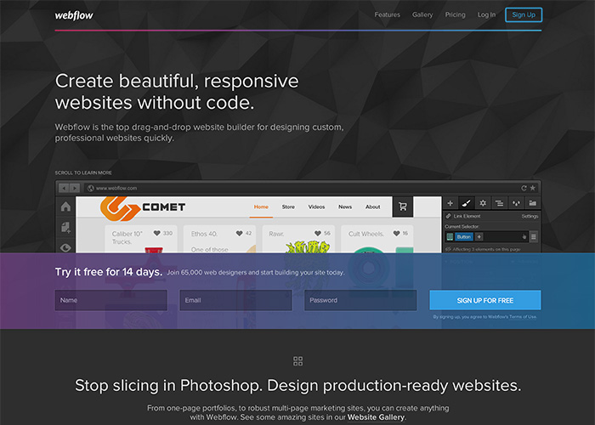Open the assets folder panel
The height and width of the screenshot is (425, 595).
[x=533, y=203]
